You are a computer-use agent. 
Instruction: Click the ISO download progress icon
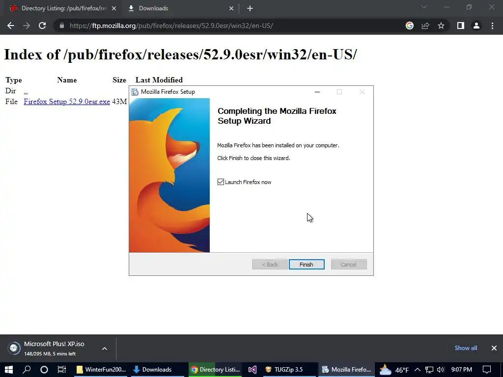click(x=14, y=348)
